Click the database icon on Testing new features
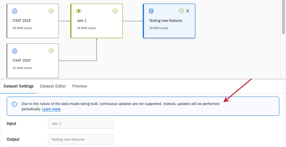 (x=151, y=11)
